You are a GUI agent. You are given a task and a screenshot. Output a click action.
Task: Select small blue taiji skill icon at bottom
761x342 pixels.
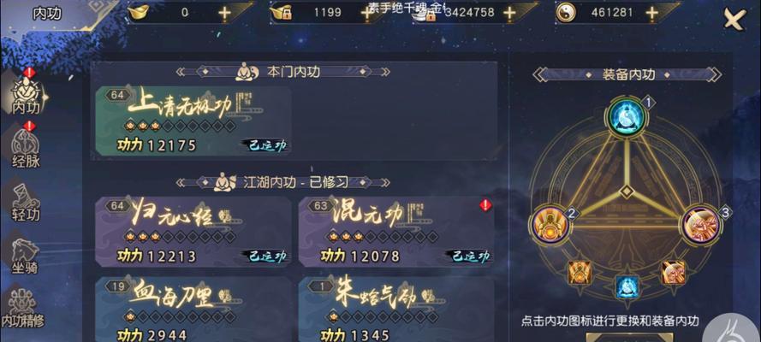[627, 286]
